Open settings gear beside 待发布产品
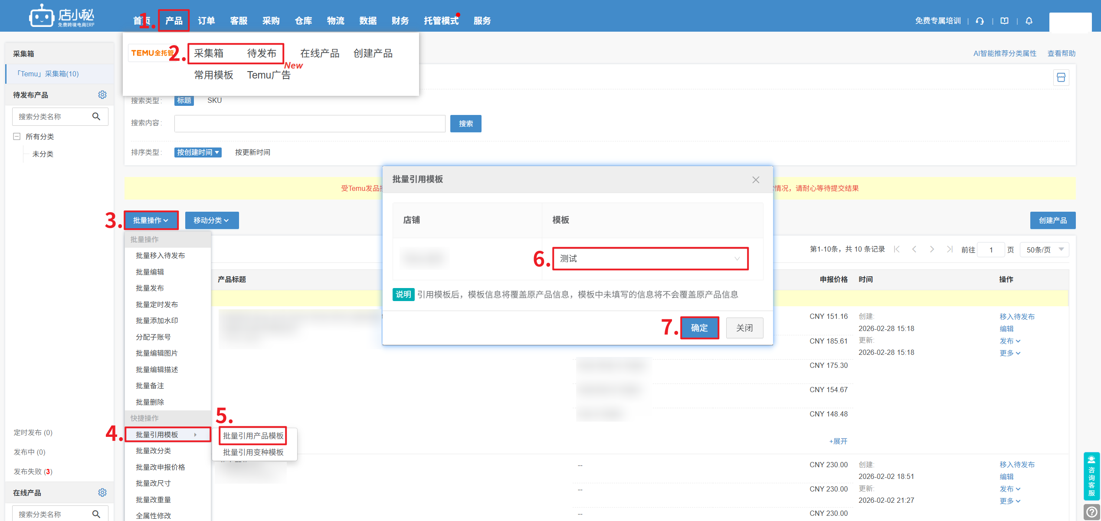 [102, 95]
